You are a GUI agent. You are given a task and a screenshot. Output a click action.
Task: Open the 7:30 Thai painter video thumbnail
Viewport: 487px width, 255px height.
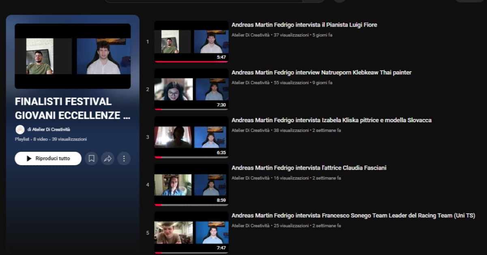click(191, 89)
